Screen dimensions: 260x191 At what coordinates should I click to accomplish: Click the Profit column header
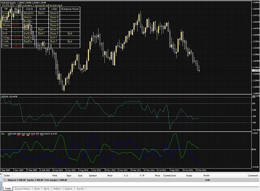click(x=206, y=176)
